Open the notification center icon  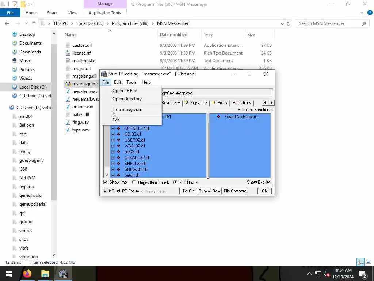click(x=363, y=274)
